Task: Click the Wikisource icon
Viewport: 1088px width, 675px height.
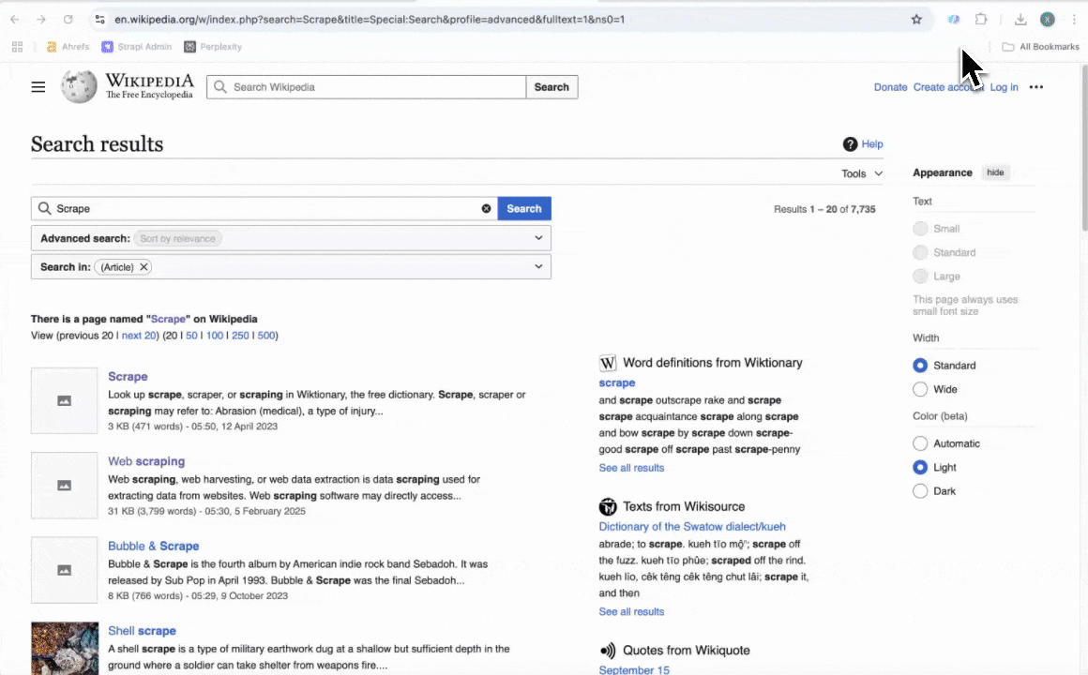Action: [x=608, y=506]
